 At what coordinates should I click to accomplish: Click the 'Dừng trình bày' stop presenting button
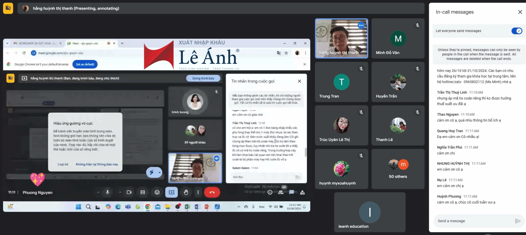tap(203, 78)
